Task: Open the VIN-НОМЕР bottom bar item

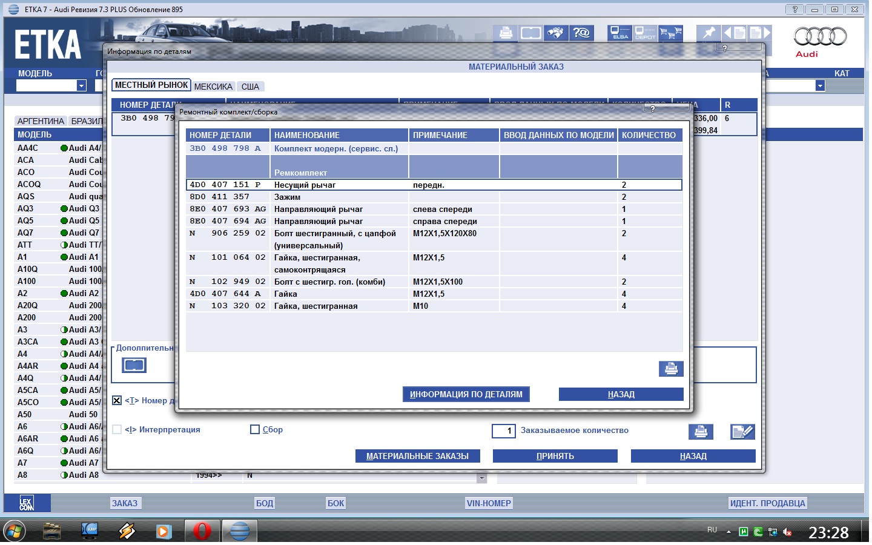Action: click(x=489, y=503)
